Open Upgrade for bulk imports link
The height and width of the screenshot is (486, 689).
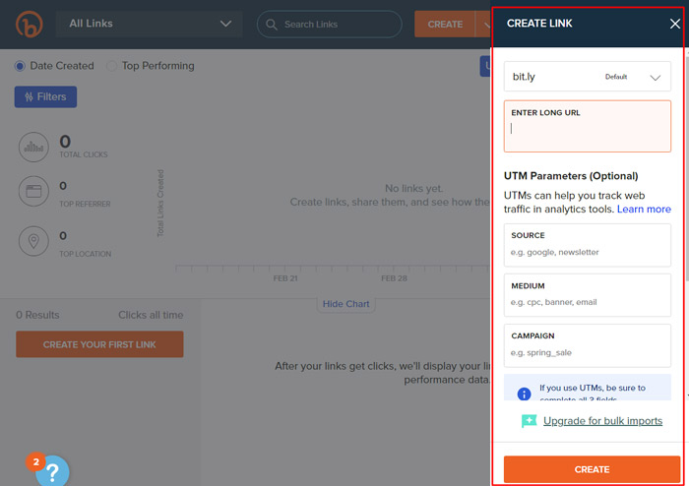click(x=602, y=421)
